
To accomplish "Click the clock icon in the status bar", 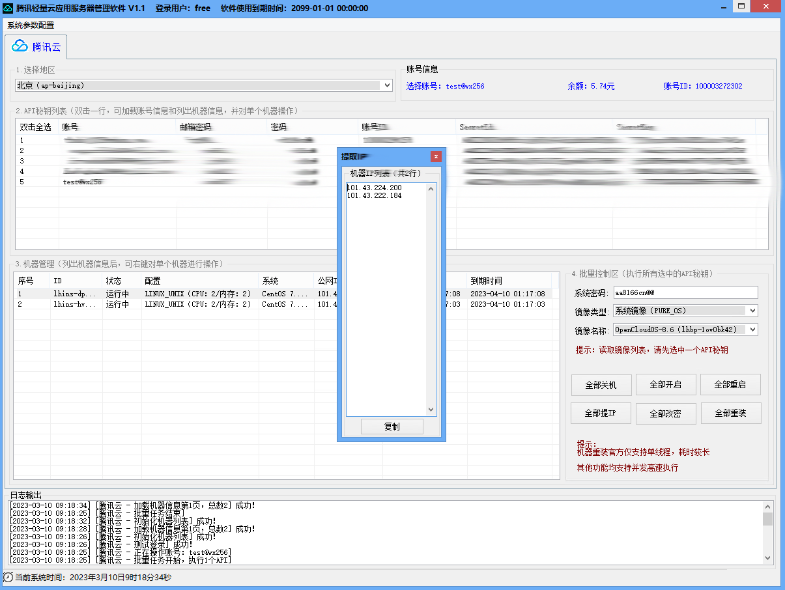I will pyautogui.click(x=8, y=578).
